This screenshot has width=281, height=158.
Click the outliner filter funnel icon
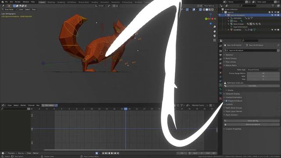(x=273, y=6)
